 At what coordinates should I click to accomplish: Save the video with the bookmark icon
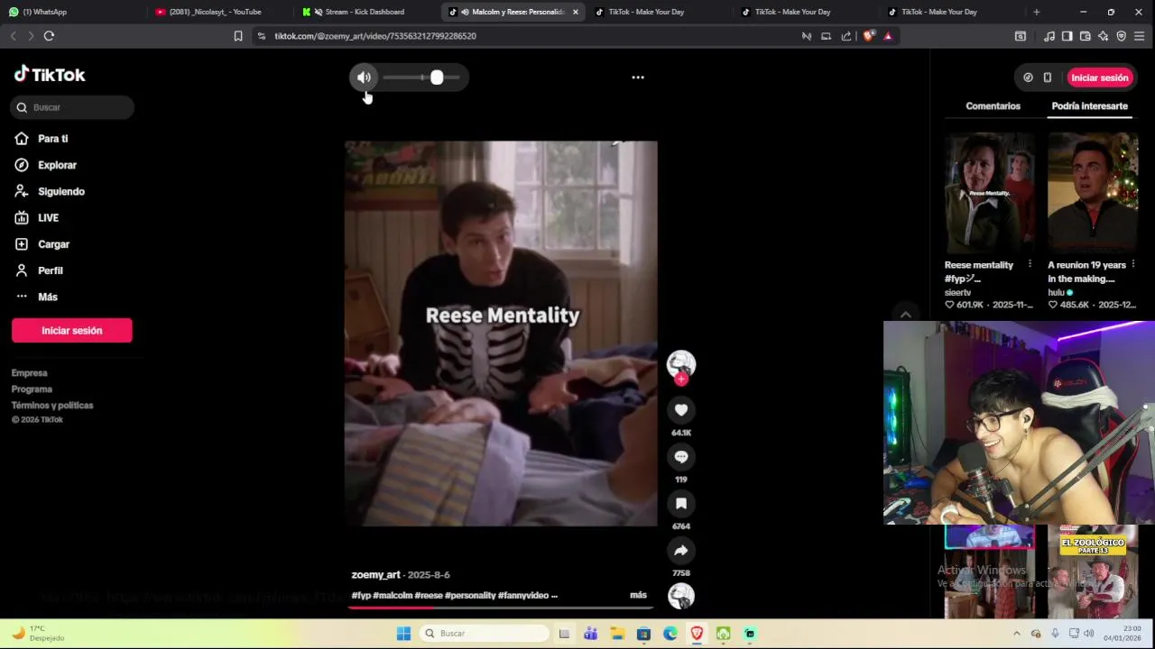pos(681,504)
